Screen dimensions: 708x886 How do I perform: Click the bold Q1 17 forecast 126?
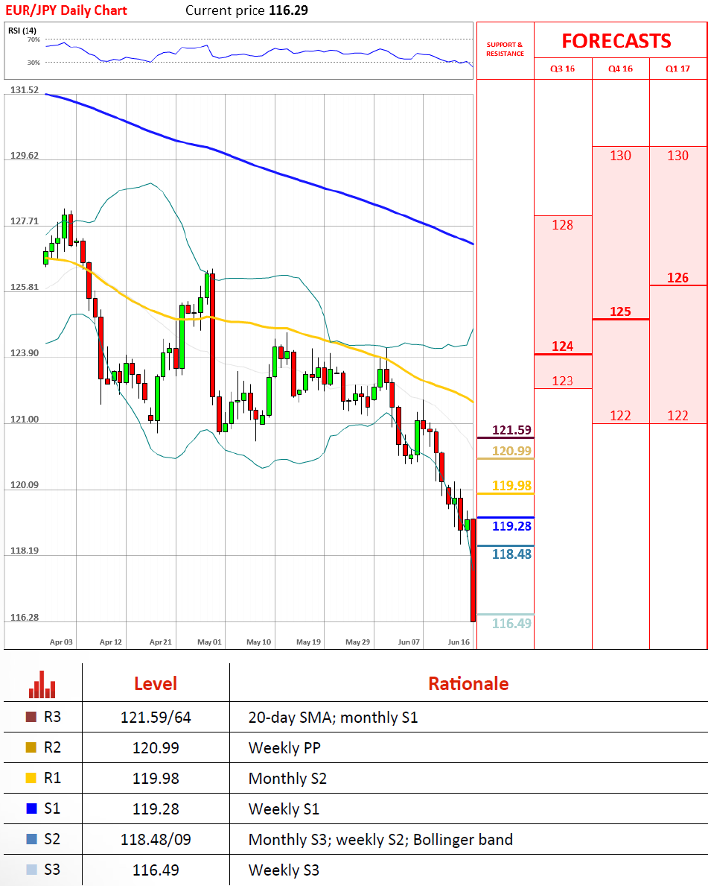677,278
